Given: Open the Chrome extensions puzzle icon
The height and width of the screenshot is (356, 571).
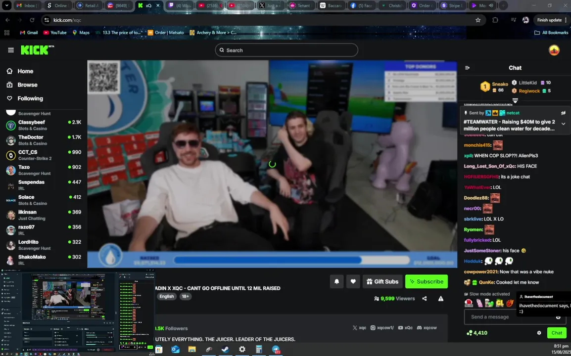Looking at the screenshot, I should coord(495,20).
